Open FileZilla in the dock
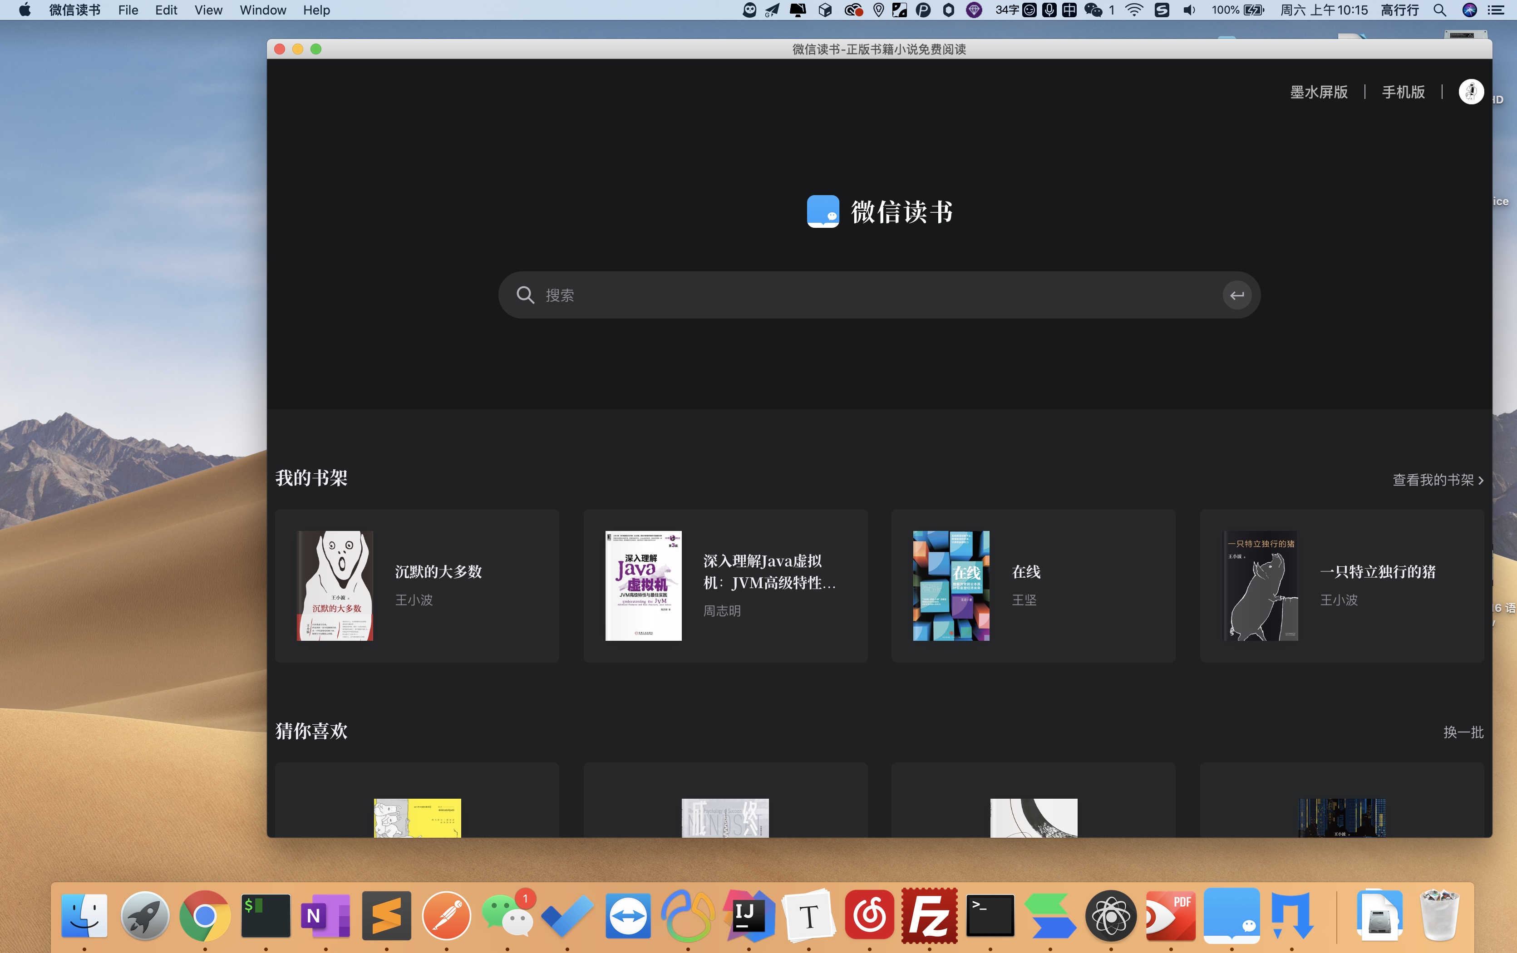 (929, 915)
